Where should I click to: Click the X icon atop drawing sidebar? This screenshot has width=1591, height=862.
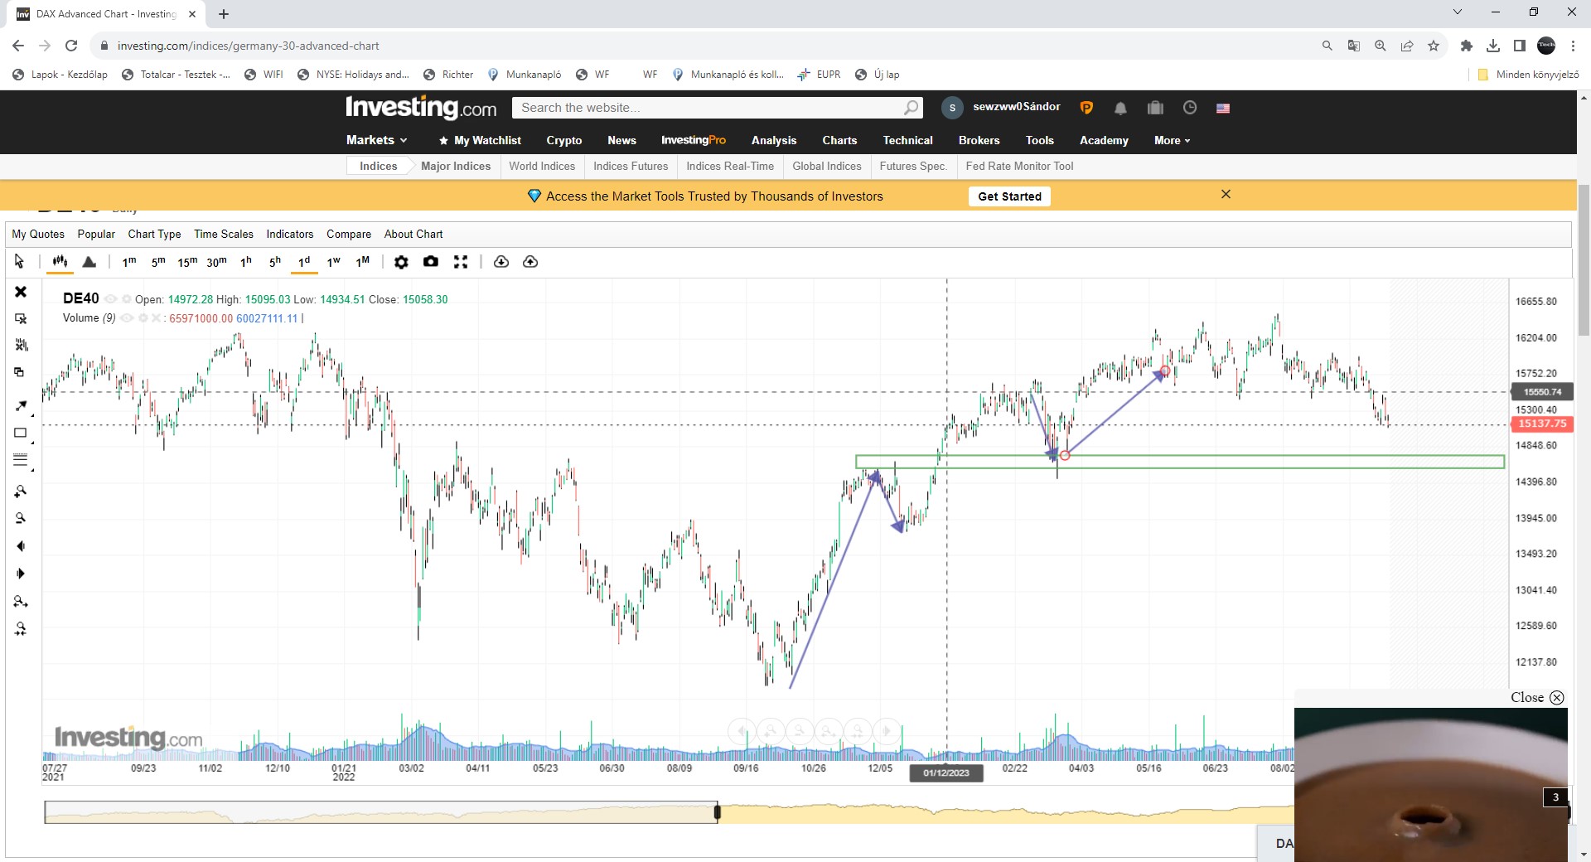21,292
